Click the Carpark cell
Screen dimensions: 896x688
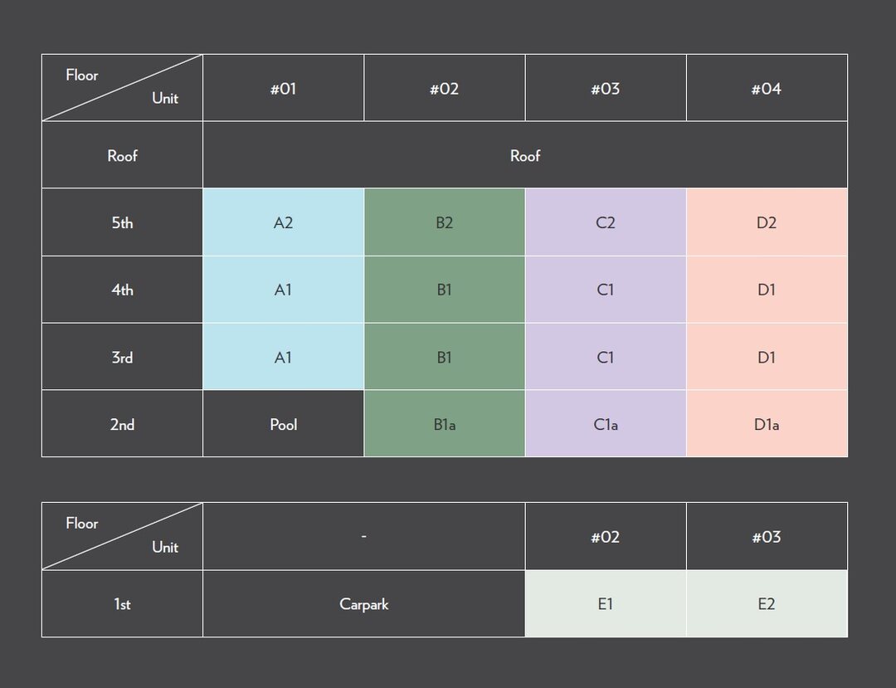[x=364, y=603]
